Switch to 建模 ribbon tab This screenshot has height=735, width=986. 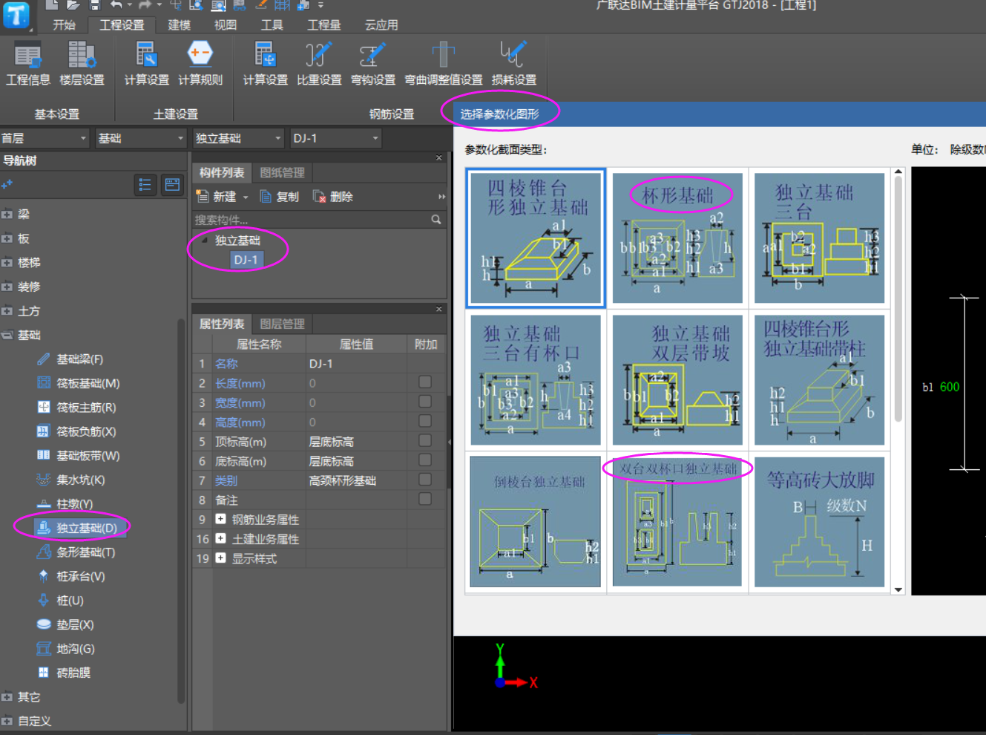(x=180, y=24)
